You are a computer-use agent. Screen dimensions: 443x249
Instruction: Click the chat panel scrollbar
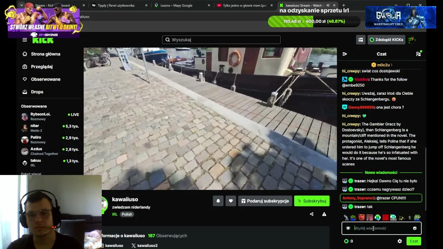point(426,179)
